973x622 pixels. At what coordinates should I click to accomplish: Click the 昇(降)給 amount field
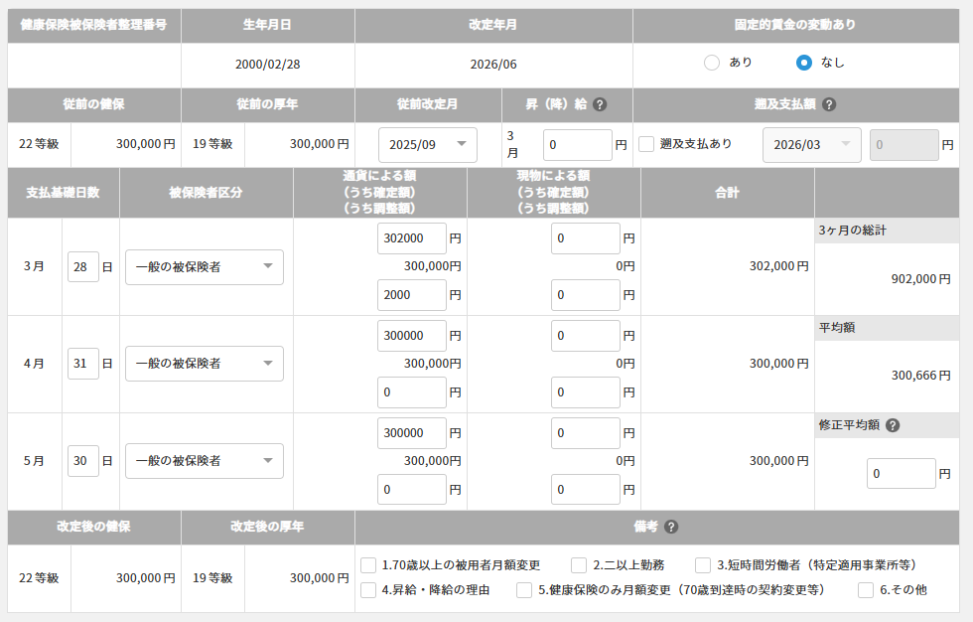point(577,145)
